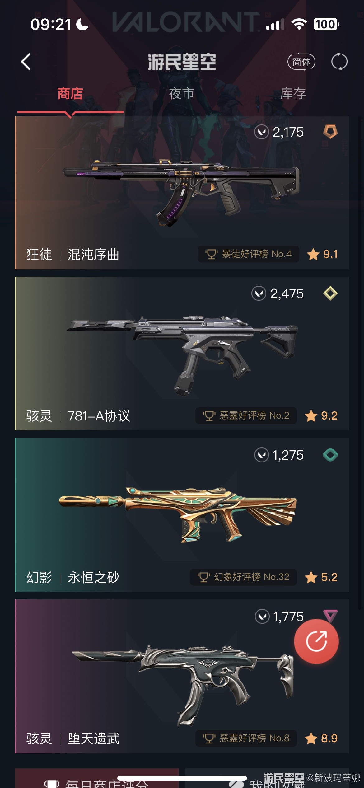The image size is (364, 788).
Task: Switch to the 夜市 tab
Action: [x=182, y=94]
